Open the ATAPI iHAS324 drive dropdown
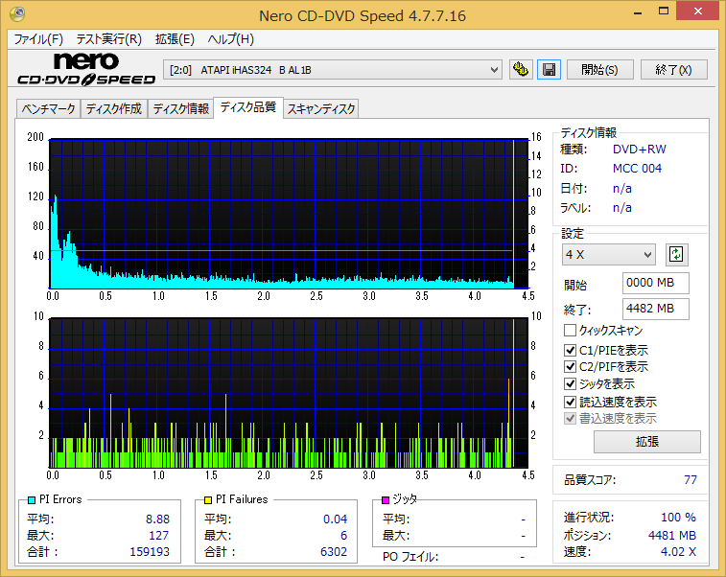Screen dimensions: 726x577 [x=333, y=70]
